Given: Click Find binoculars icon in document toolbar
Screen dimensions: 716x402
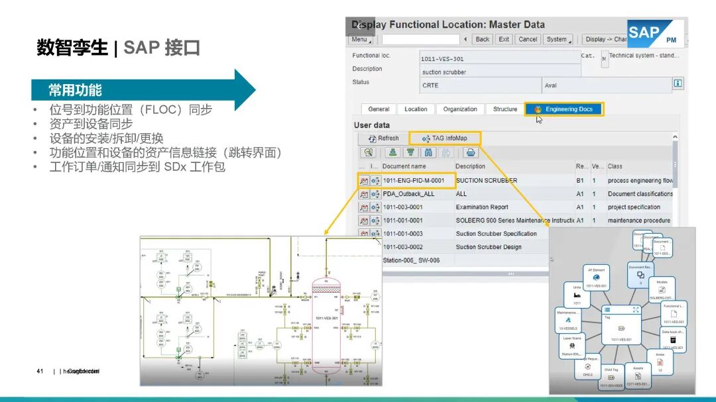Looking at the screenshot, I should point(428,152).
